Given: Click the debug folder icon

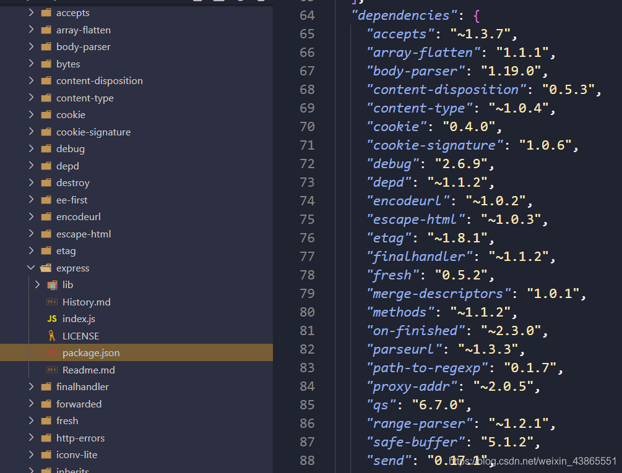Looking at the screenshot, I should coord(46,149).
